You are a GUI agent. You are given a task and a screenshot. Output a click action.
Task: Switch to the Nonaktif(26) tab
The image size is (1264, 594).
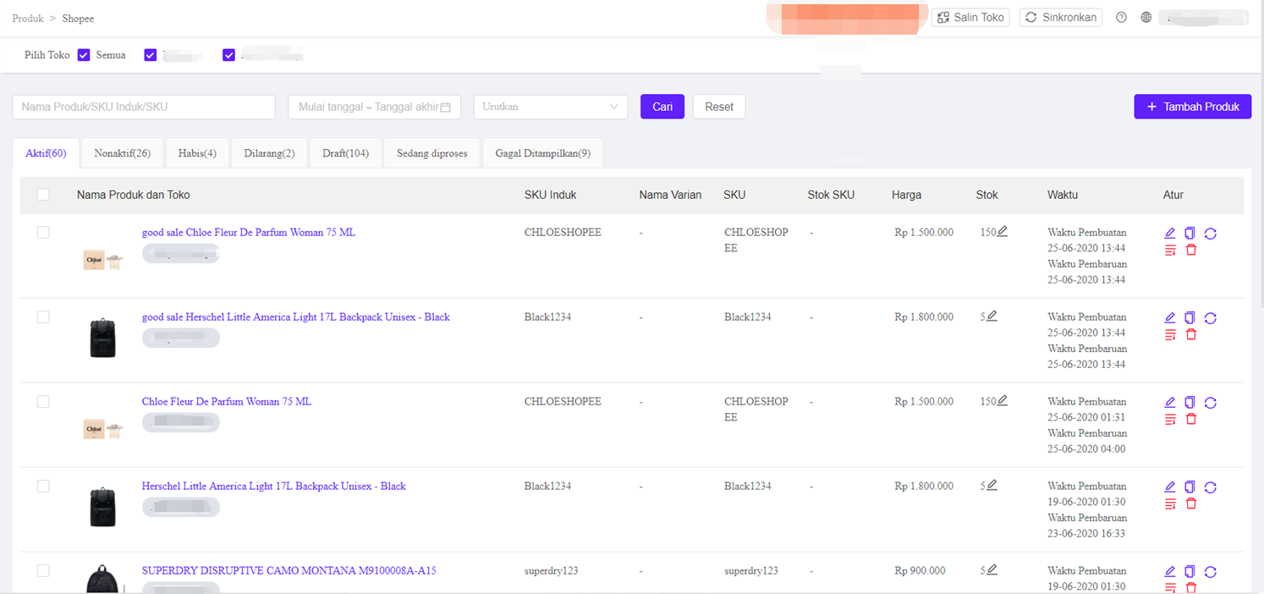[x=122, y=153]
